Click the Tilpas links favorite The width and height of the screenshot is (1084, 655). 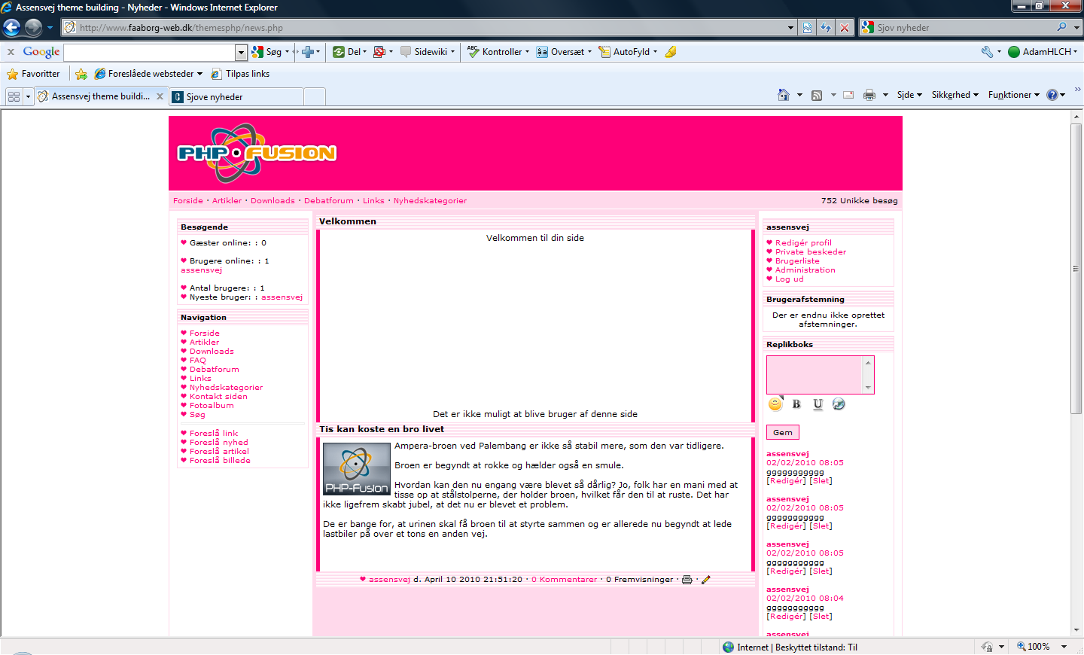click(x=240, y=74)
